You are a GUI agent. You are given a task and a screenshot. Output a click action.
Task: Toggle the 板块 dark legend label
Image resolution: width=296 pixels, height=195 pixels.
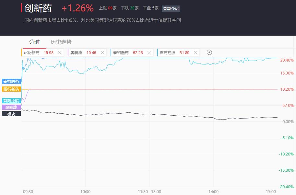click(x=11, y=114)
